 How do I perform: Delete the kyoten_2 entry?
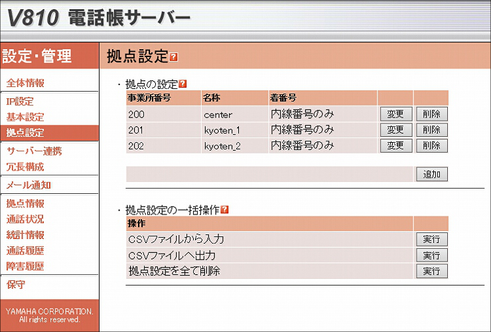(432, 145)
